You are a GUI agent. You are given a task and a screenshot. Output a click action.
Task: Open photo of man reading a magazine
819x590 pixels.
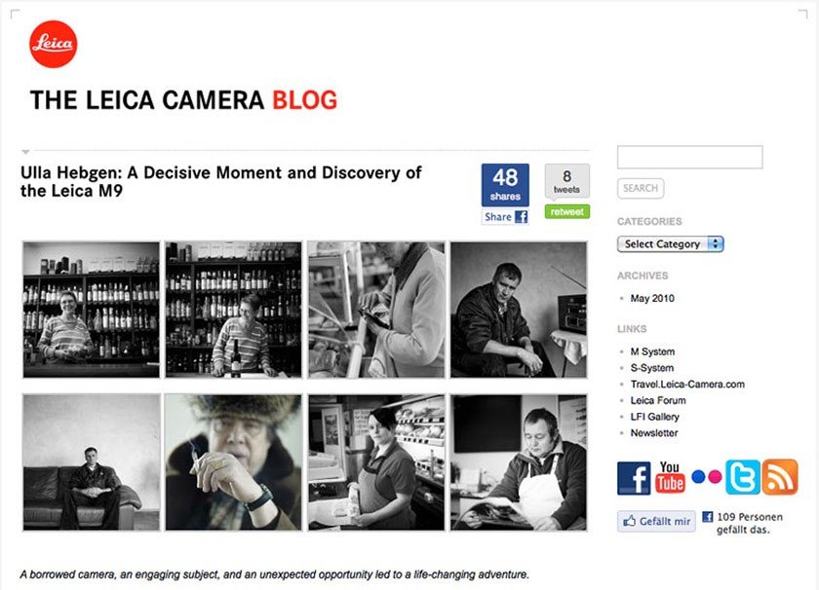pyautogui.click(x=519, y=462)
